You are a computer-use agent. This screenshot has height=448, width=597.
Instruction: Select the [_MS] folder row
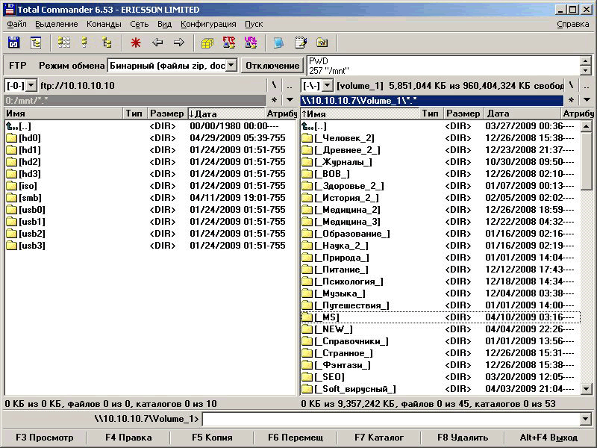(x=440, y=317)
